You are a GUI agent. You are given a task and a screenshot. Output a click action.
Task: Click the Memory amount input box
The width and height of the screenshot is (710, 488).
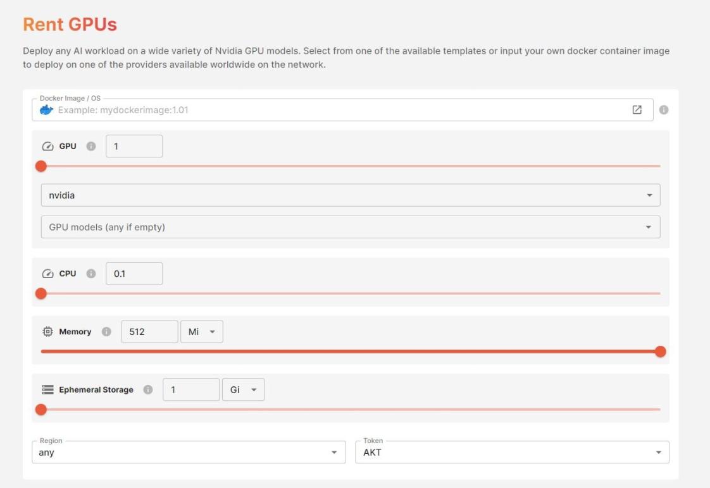(149, 332)
